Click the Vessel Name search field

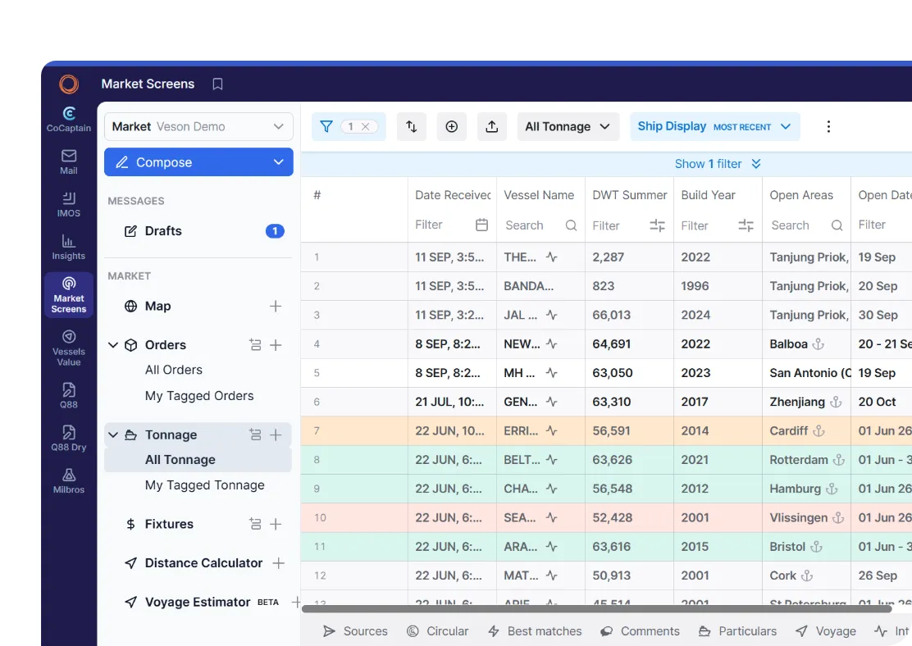tap(540, 225)
